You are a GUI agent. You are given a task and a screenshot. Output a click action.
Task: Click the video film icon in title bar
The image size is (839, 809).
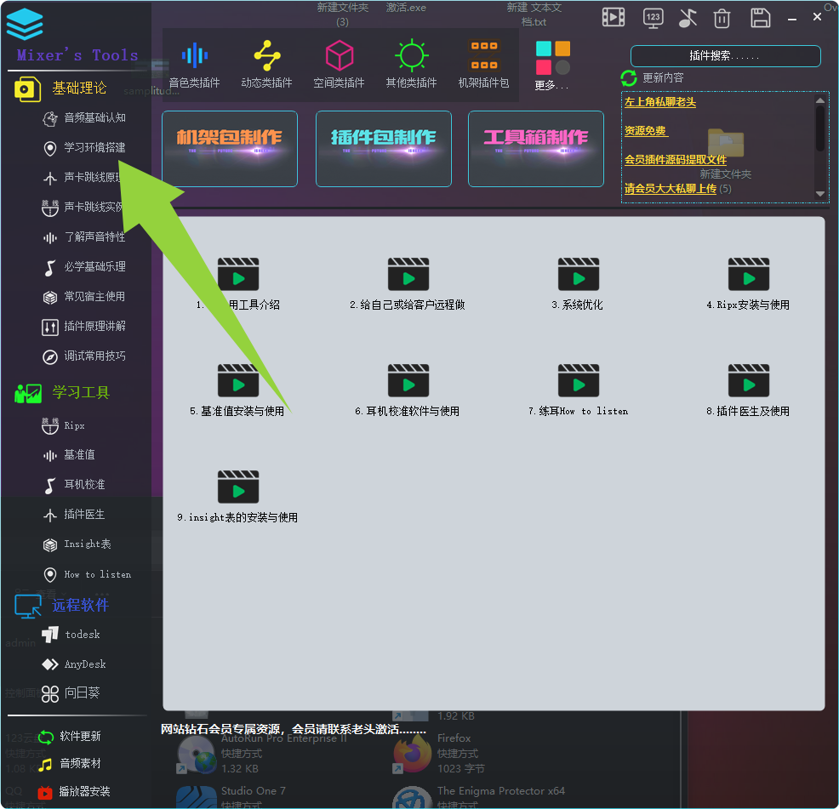(x=614, y=18)
